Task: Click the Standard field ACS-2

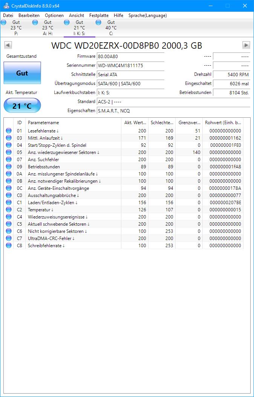Action: pyautogui.click(x=174, y=102)
